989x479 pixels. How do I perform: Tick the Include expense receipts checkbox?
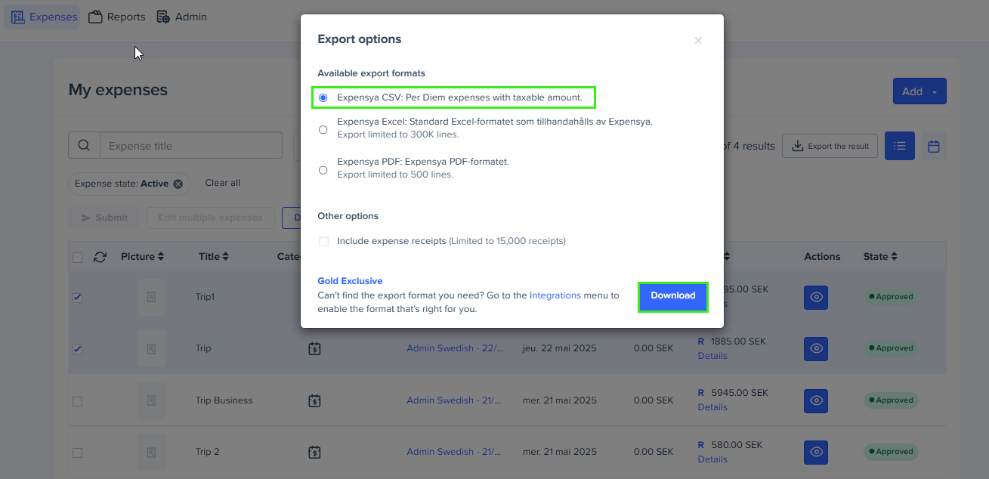(323, 241)
